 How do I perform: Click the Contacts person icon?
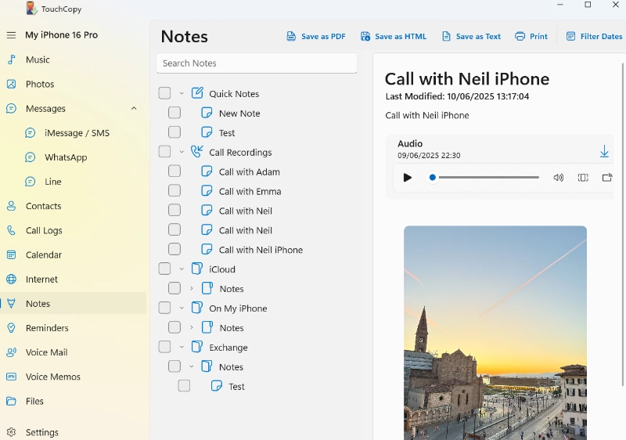pos(12,206)
